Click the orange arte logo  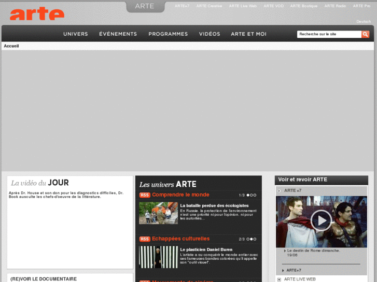(37, 13)
